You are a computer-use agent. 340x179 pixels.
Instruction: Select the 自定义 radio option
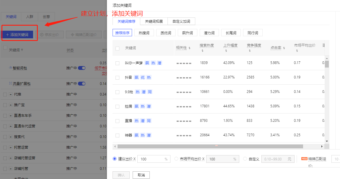pos(245,159)
